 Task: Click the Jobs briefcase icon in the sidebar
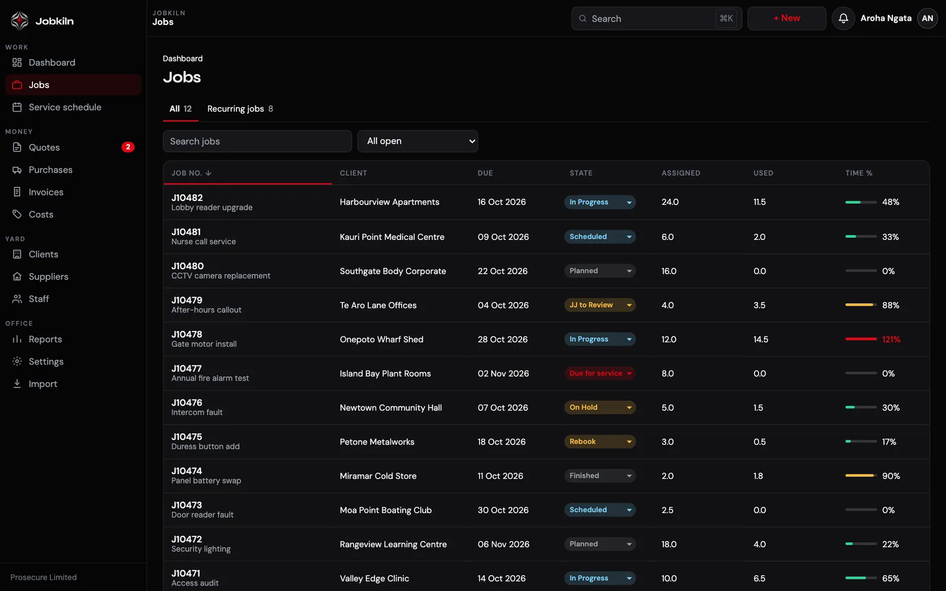pos(17,85)
